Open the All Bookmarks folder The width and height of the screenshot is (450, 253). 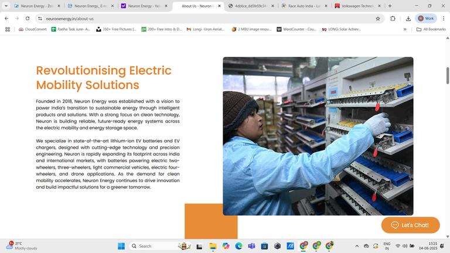pos(431,29)
